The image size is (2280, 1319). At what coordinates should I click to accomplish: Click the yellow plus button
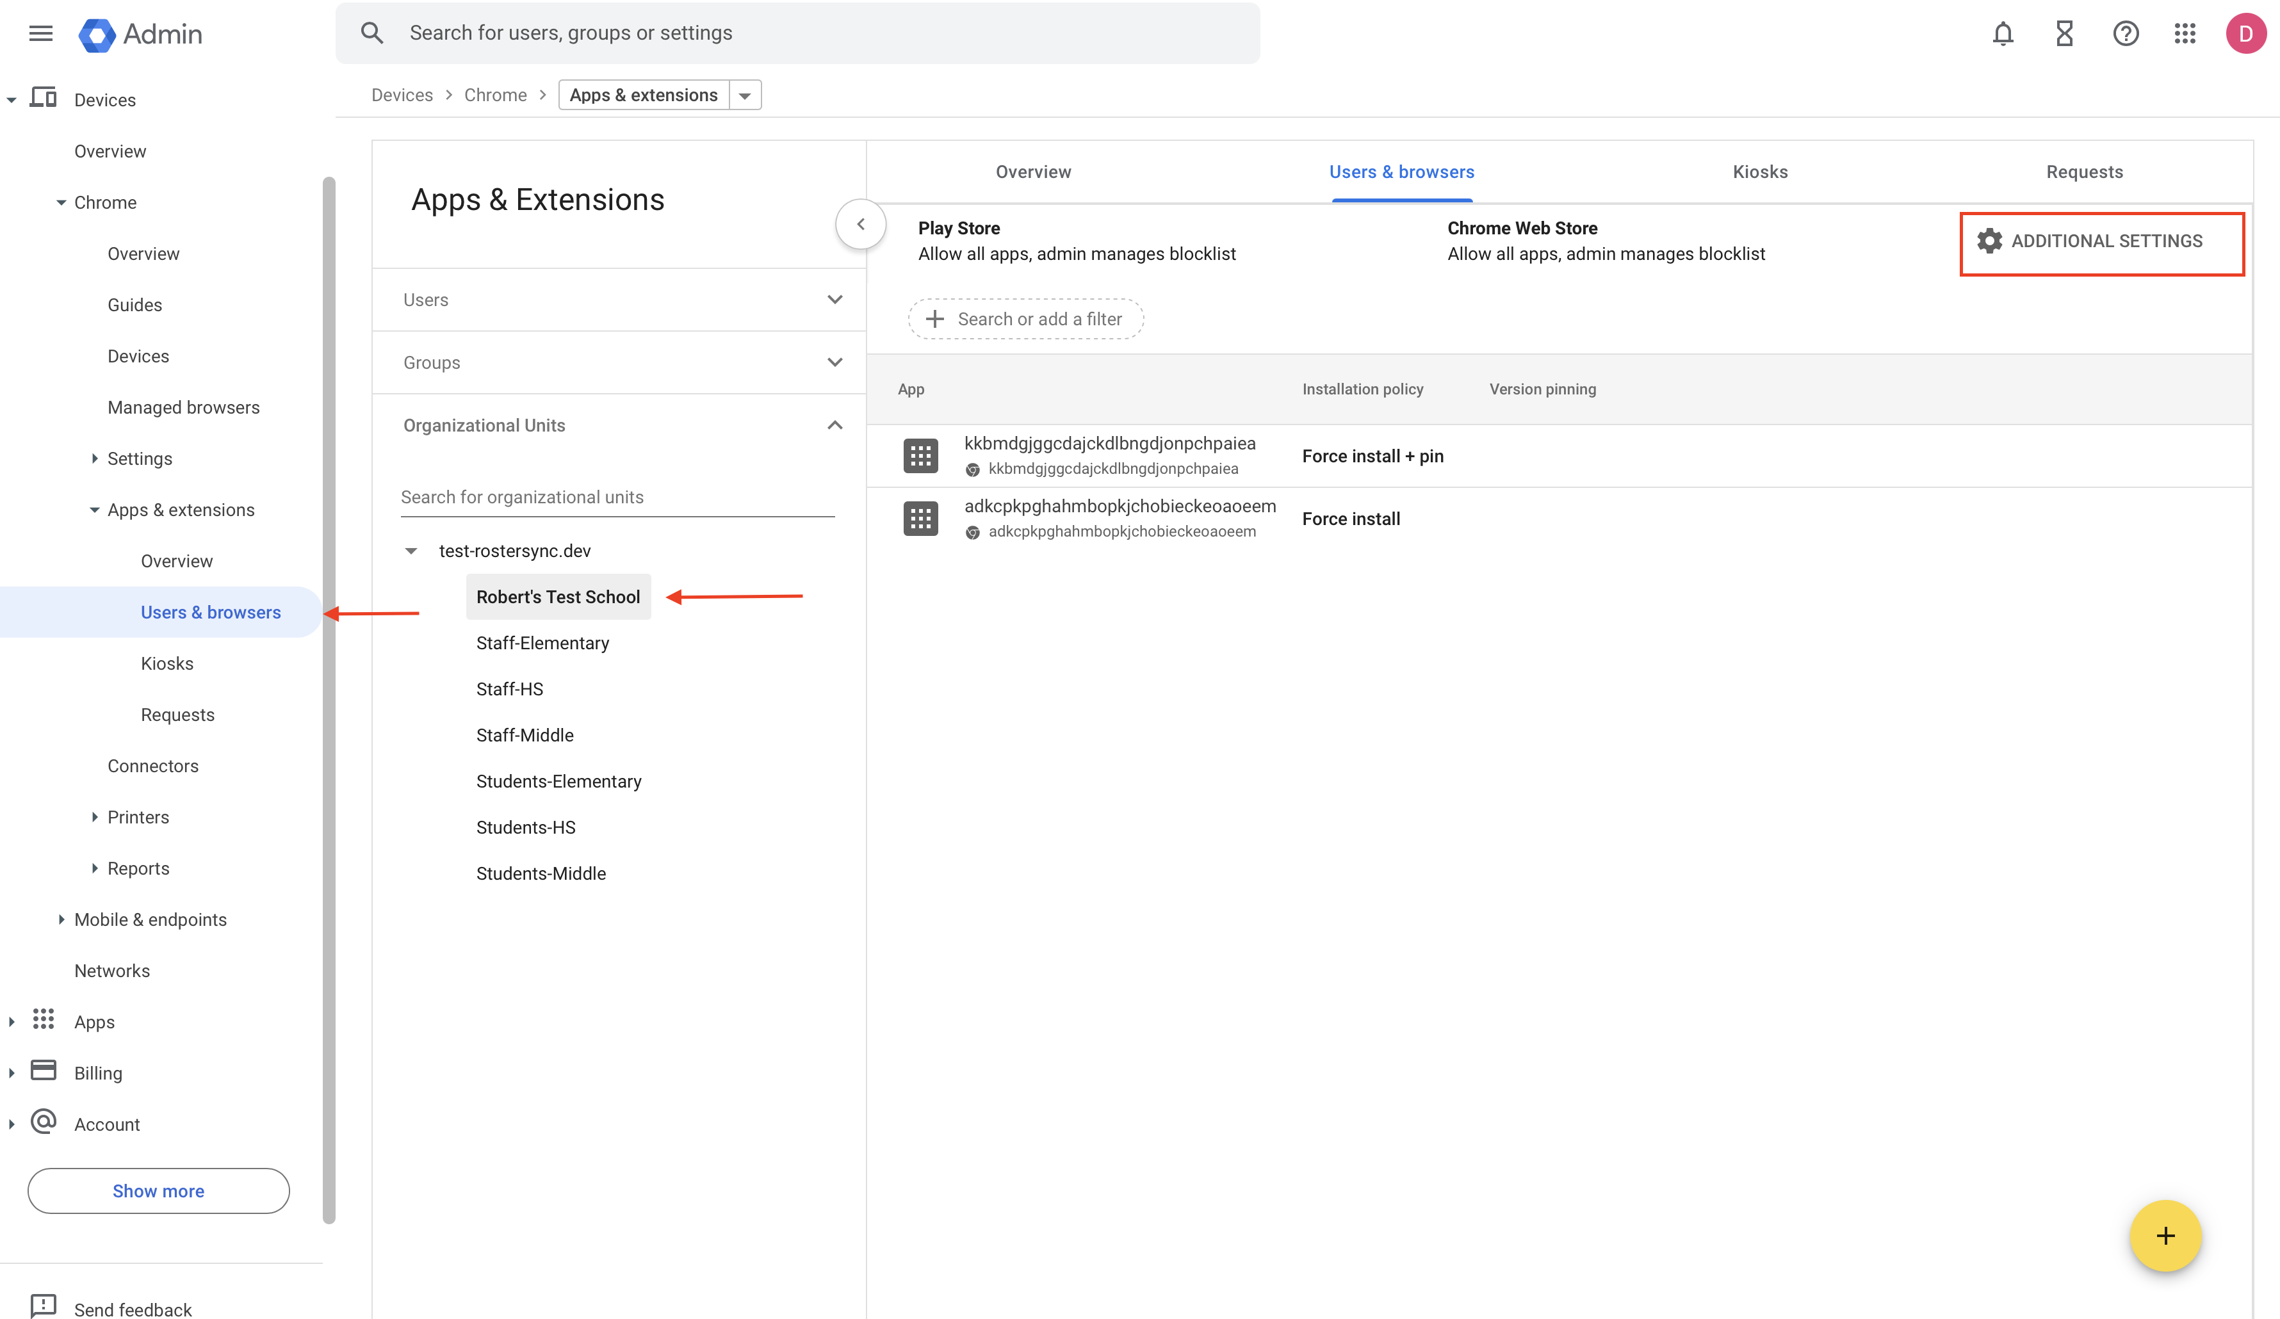(x=2165, y=1236)
